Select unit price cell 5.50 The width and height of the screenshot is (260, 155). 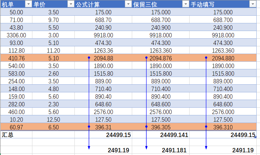click(x=53, y=27)
